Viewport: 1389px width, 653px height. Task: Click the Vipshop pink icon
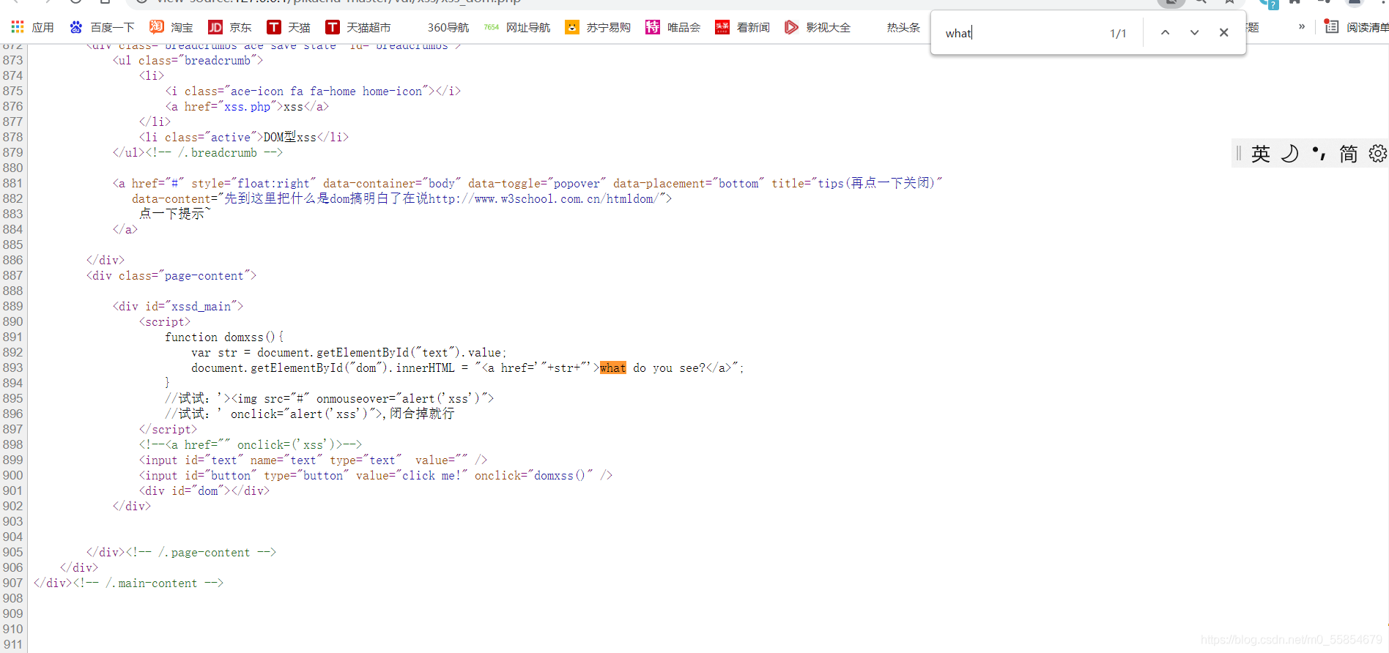tap(653, 27)
